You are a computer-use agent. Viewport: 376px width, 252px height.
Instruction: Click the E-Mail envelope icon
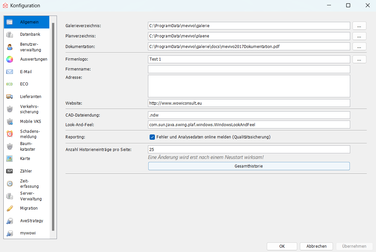tap(10, 72)
